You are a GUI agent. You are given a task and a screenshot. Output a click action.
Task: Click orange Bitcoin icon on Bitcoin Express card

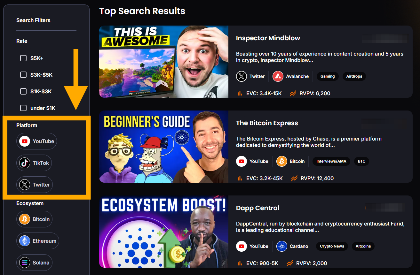pos(282,161)
